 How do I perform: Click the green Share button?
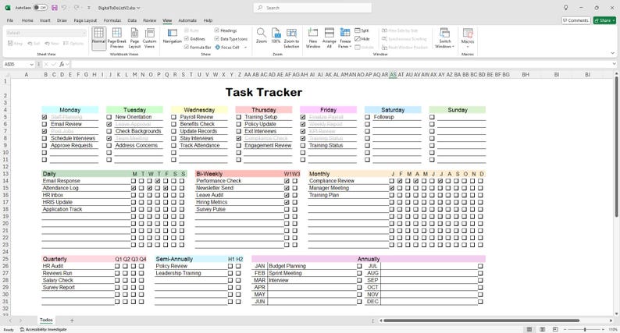point(604,20)
